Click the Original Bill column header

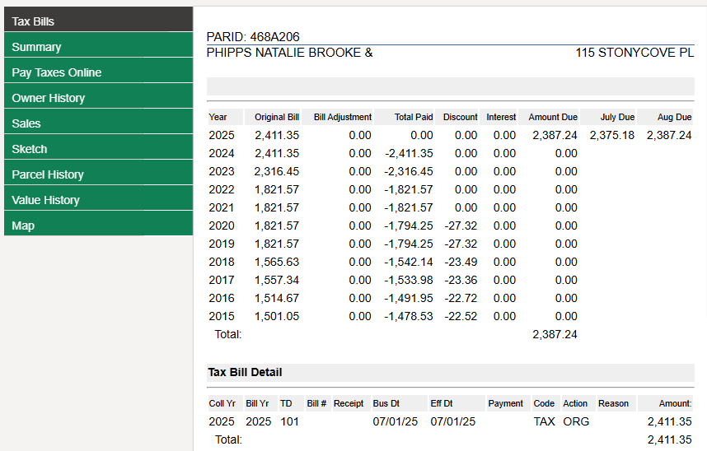(x=276, y=117)
